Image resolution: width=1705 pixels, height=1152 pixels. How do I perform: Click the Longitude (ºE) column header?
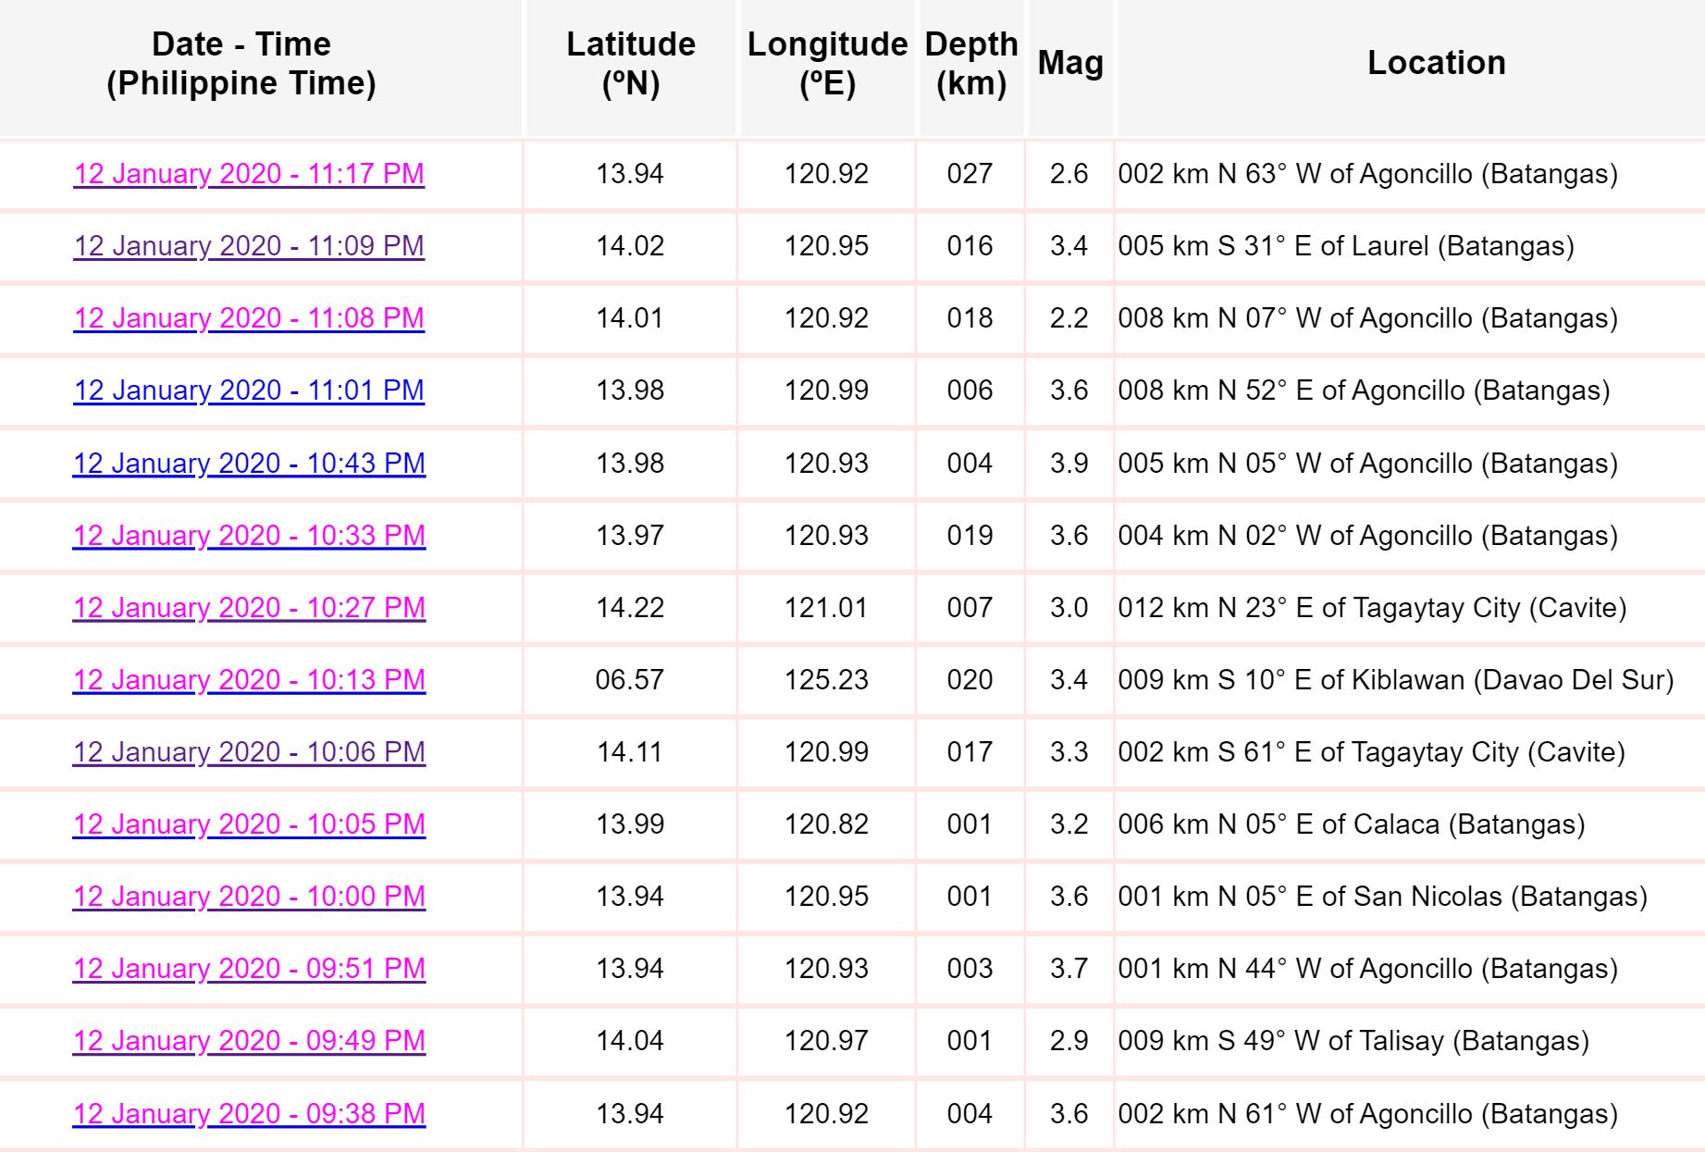click(x=827, y=64)
